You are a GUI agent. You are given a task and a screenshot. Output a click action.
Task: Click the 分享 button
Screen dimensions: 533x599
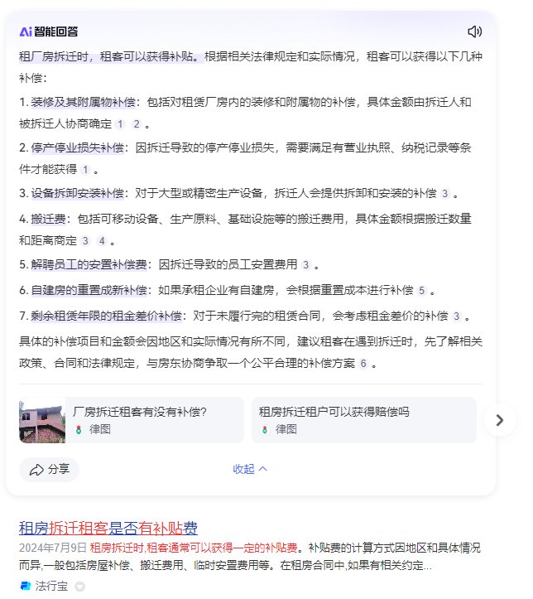coord(49,470)
